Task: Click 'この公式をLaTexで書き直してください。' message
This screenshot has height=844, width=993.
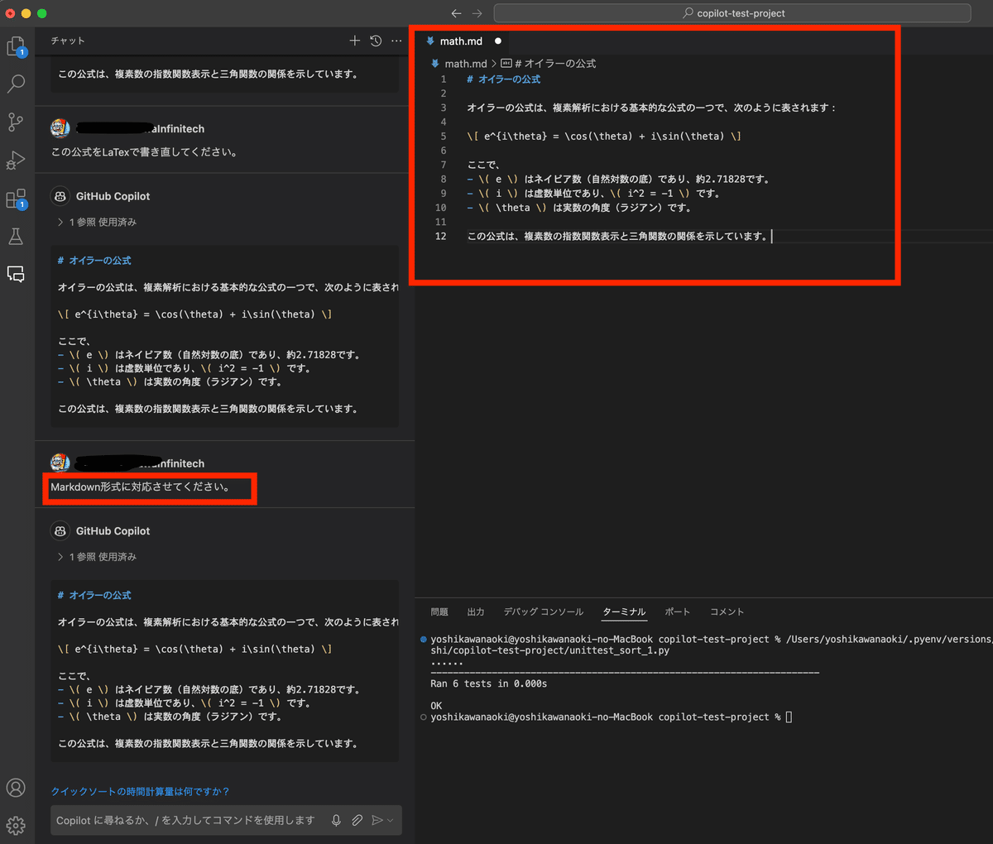Action: (x=145, y=151)
